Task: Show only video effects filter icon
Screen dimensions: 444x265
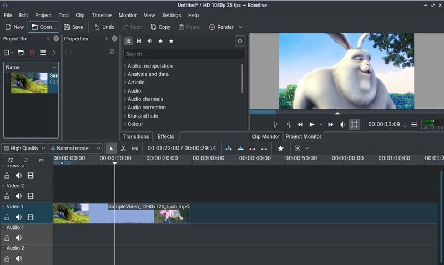Action: (x=139, y=41)
